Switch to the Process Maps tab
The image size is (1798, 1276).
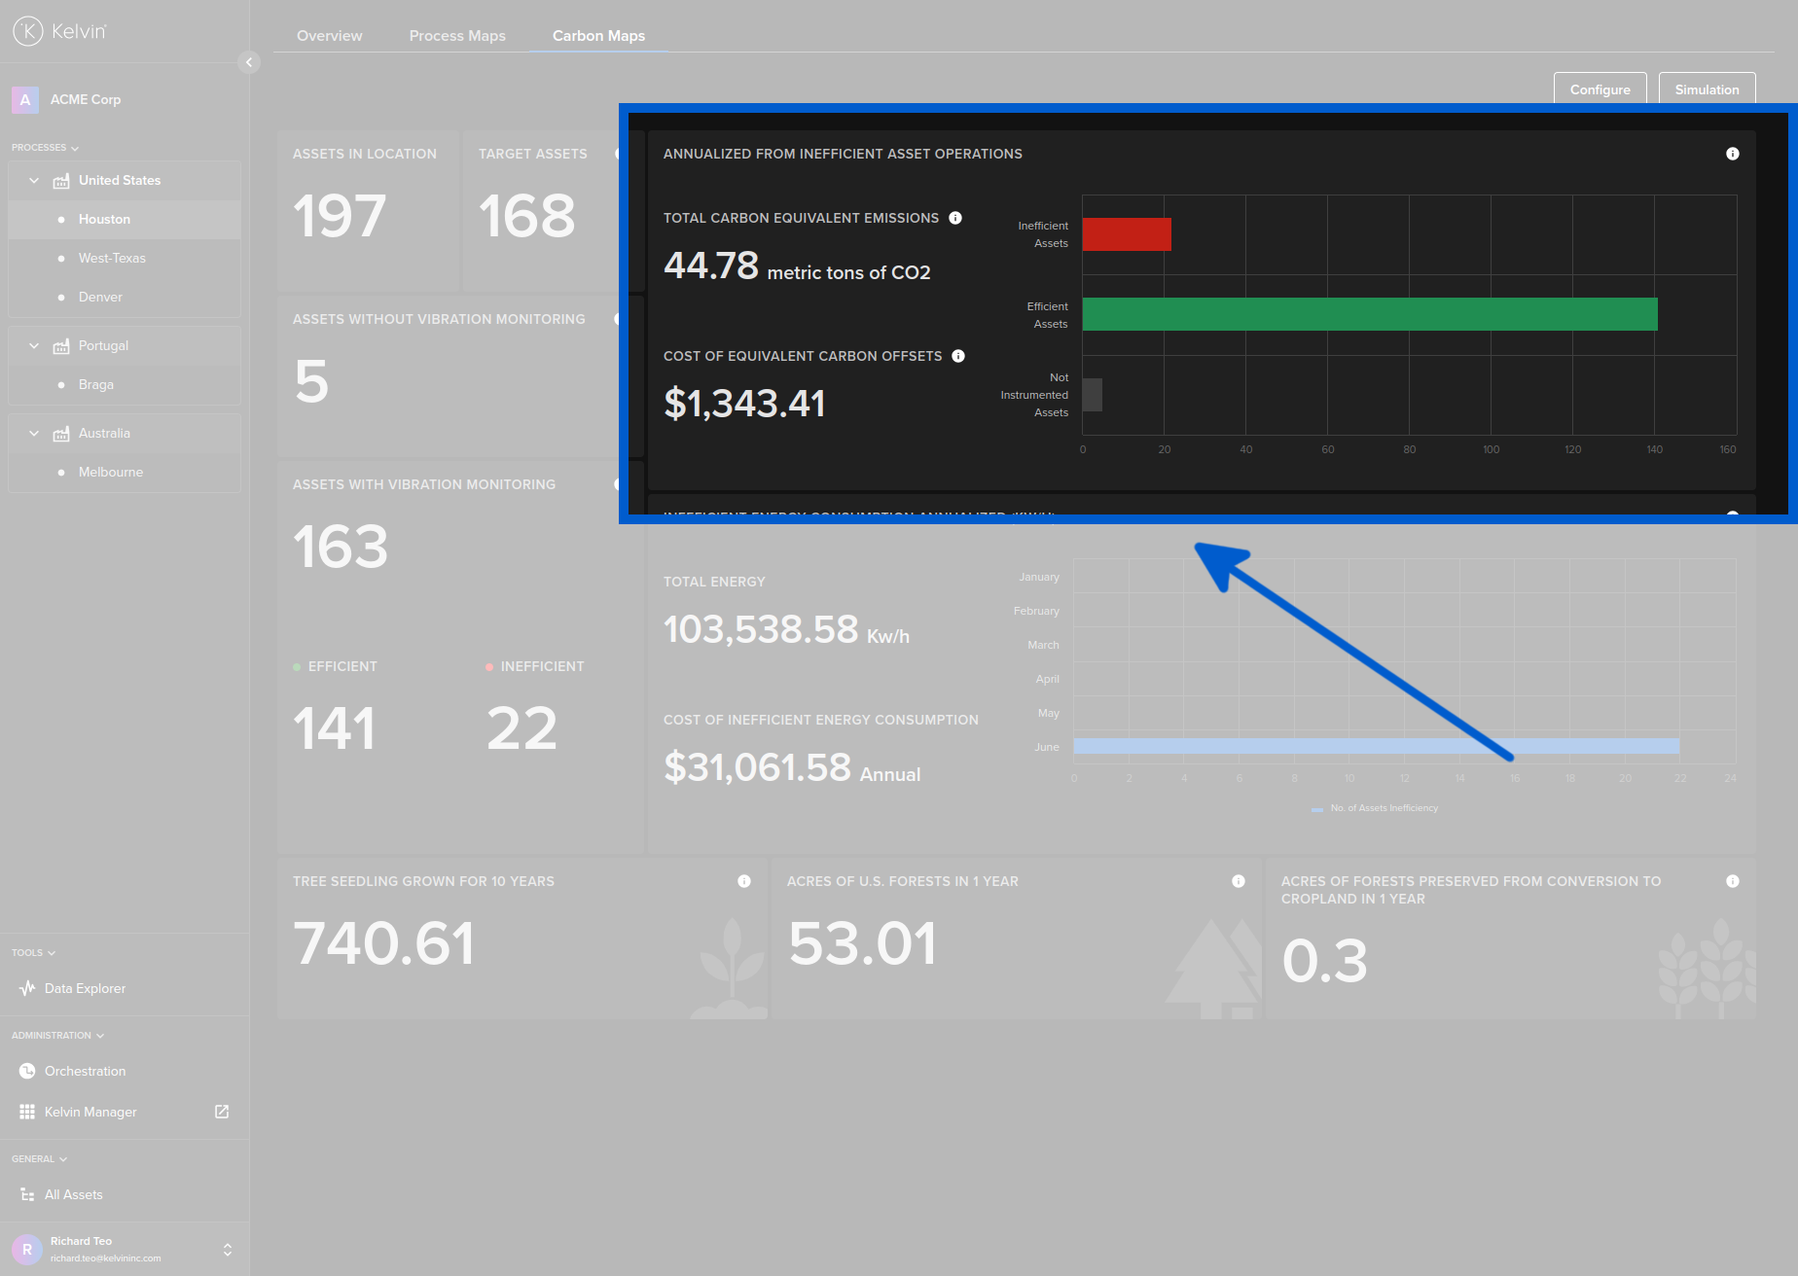coord(457,36)
